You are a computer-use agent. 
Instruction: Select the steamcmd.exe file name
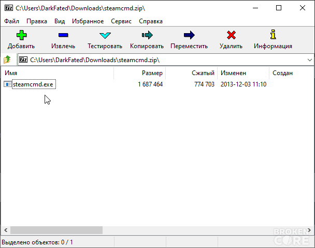(x=33, y=84)
